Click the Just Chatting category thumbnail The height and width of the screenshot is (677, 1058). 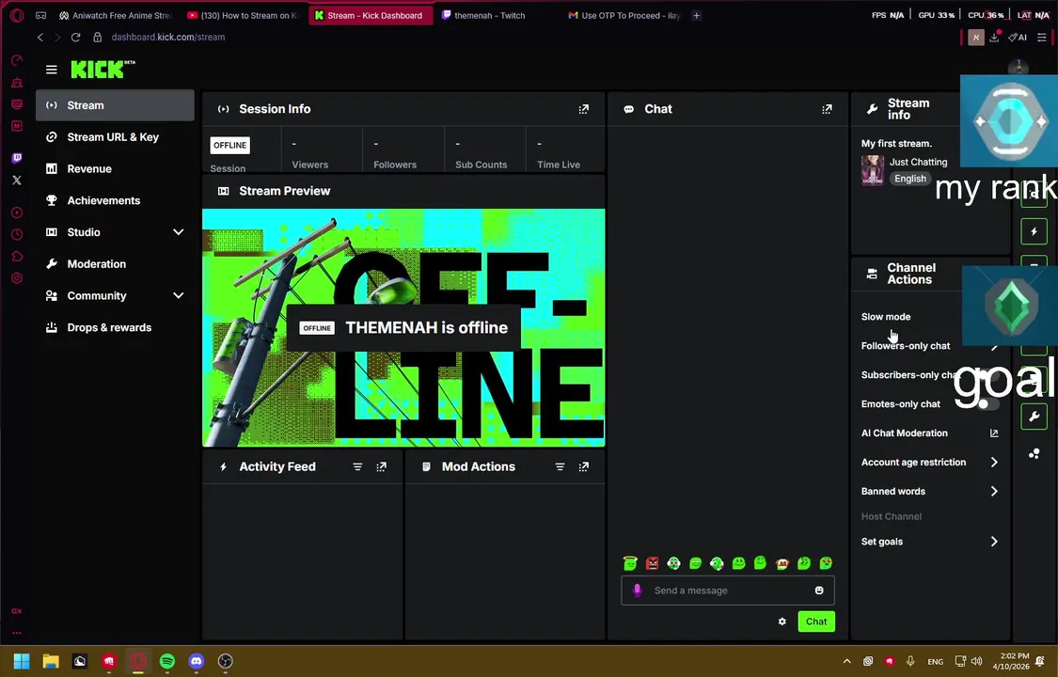[873, 170]
